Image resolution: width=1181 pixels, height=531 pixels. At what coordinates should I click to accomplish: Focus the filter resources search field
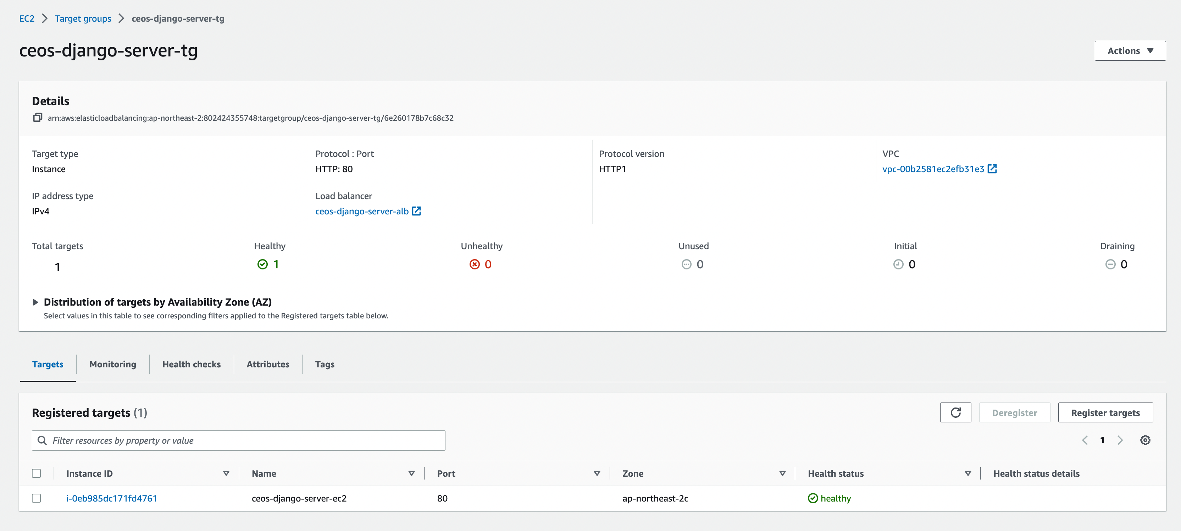[x=238, y=440]
